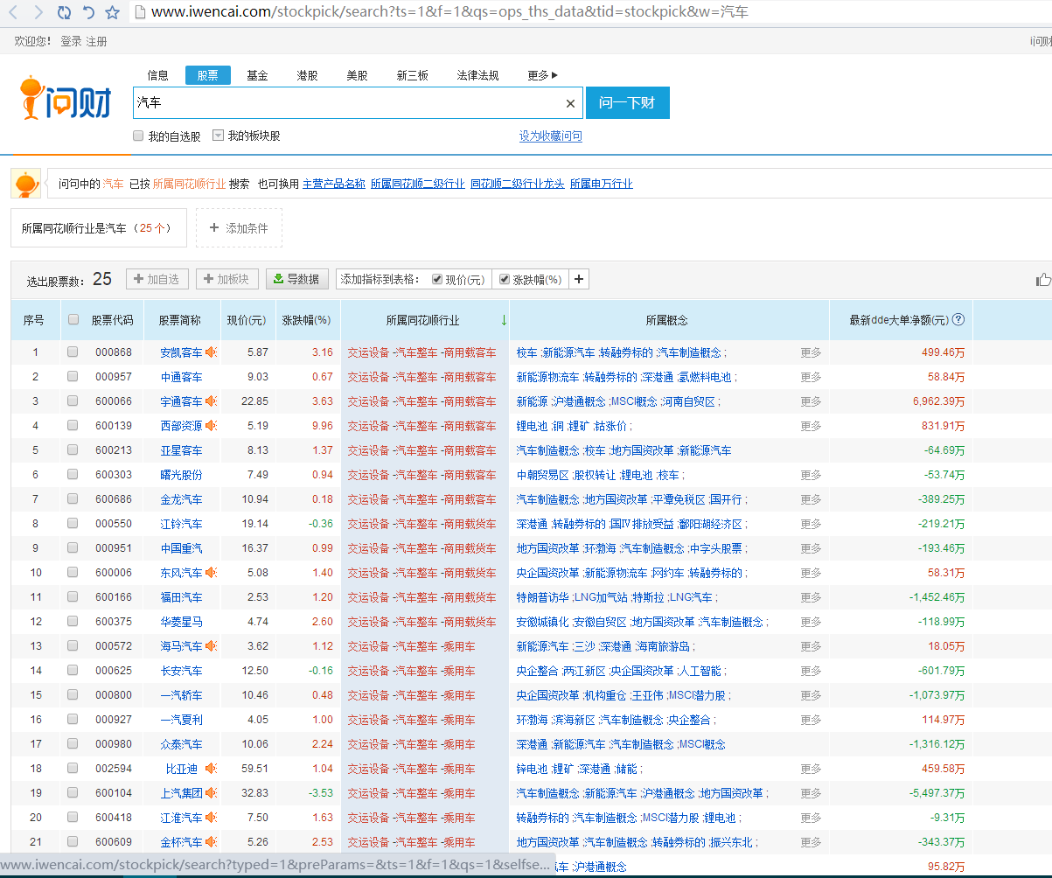Open the 法律法规 tab
The width and height of the screenshot is (1052, 878).
pos(477,75)
